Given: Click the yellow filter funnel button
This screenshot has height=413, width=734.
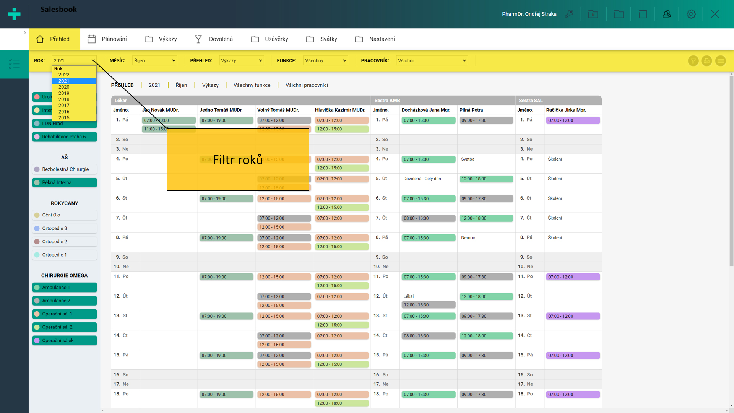Looking at the screenshot, I should (x=693, y=61).
